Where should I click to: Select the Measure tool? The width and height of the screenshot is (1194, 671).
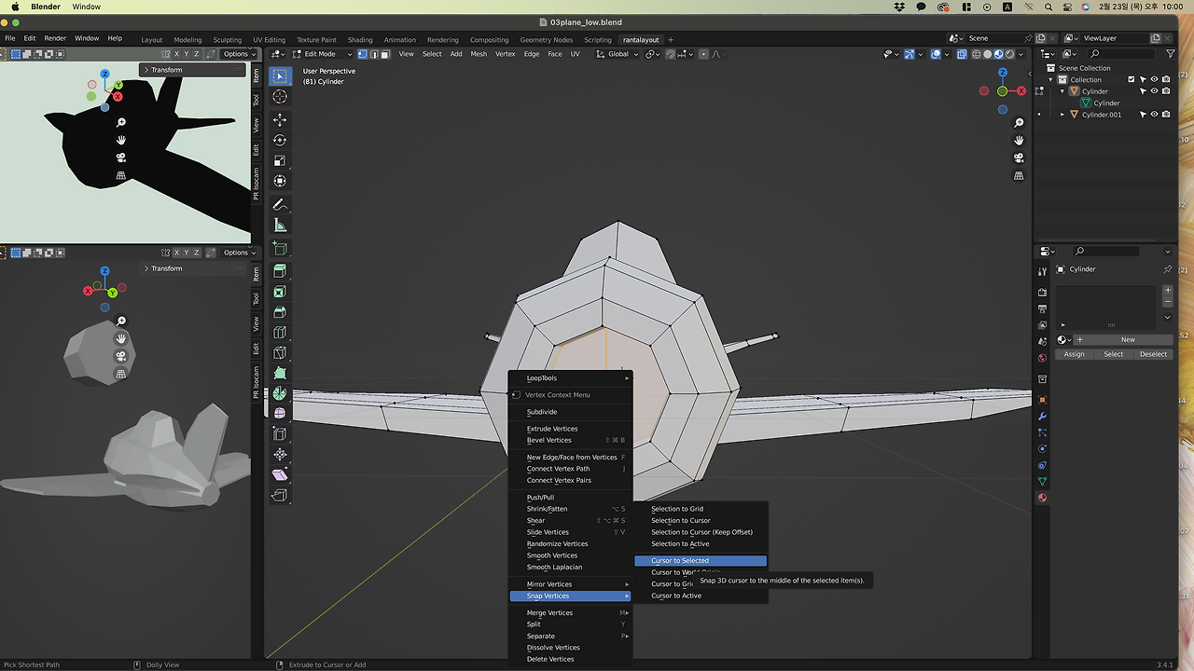click(x=280, y=226)
